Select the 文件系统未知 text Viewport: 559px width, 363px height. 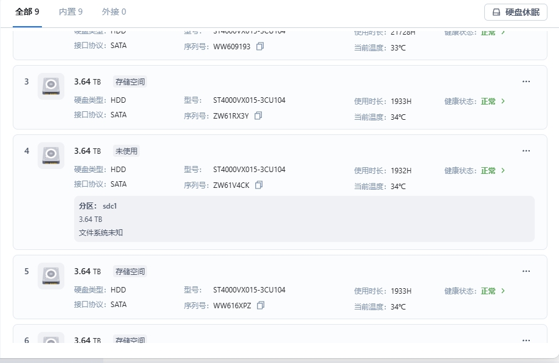[101, 233]
